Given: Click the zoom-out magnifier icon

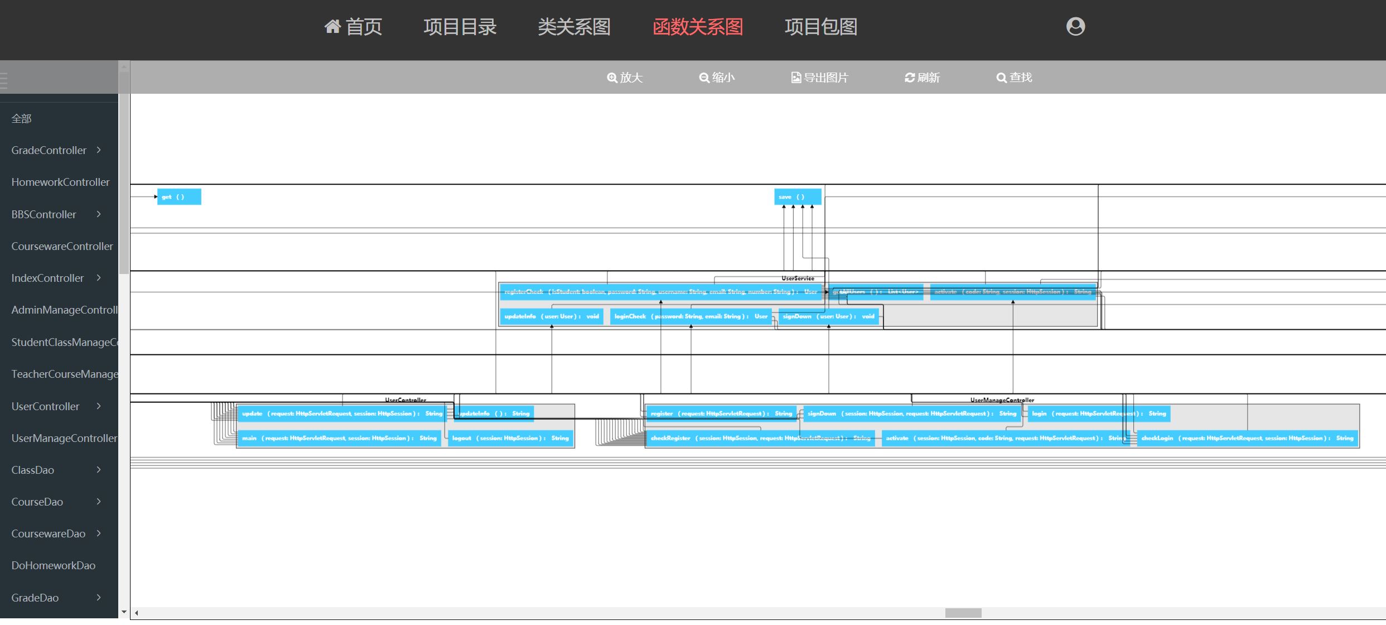Looking at the screenshot, I should click(x=704, y=78).
